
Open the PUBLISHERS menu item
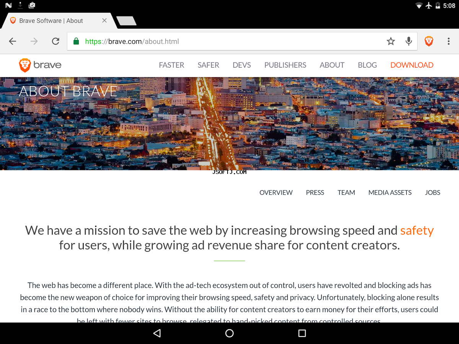point(285,65)
